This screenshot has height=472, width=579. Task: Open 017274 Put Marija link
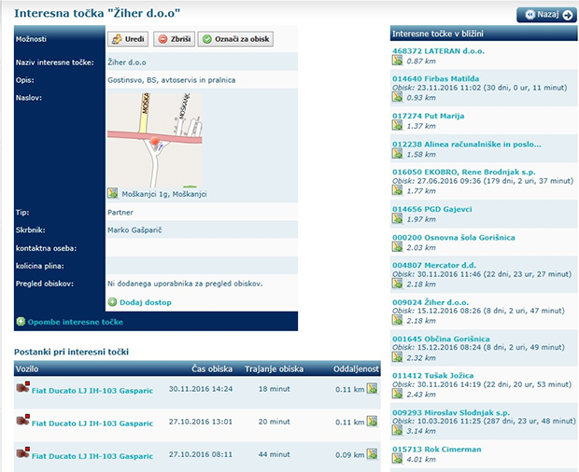pyautogui.click(x=429, y=116)
